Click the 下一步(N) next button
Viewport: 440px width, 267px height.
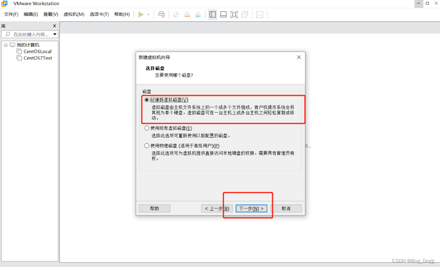(251, 208)
